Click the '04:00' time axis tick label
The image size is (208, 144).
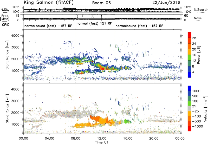click(x=49, y=139)
